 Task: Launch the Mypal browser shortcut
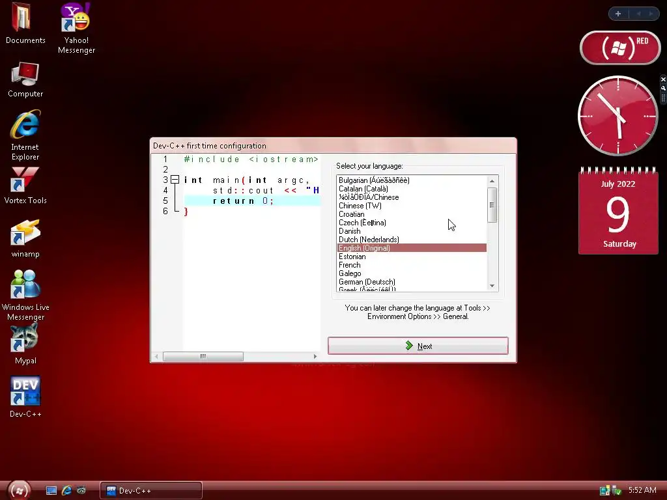(x=25, y=344)
